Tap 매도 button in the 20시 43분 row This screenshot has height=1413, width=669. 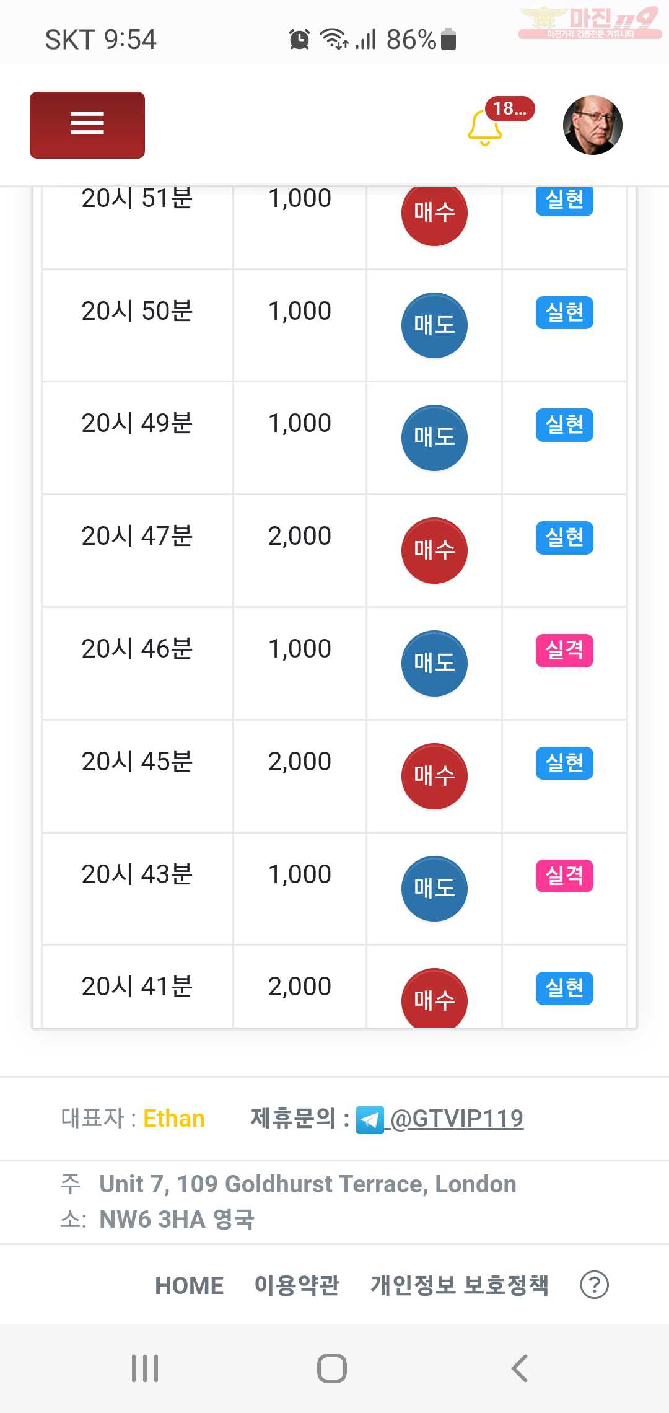[x=434, y=889]
